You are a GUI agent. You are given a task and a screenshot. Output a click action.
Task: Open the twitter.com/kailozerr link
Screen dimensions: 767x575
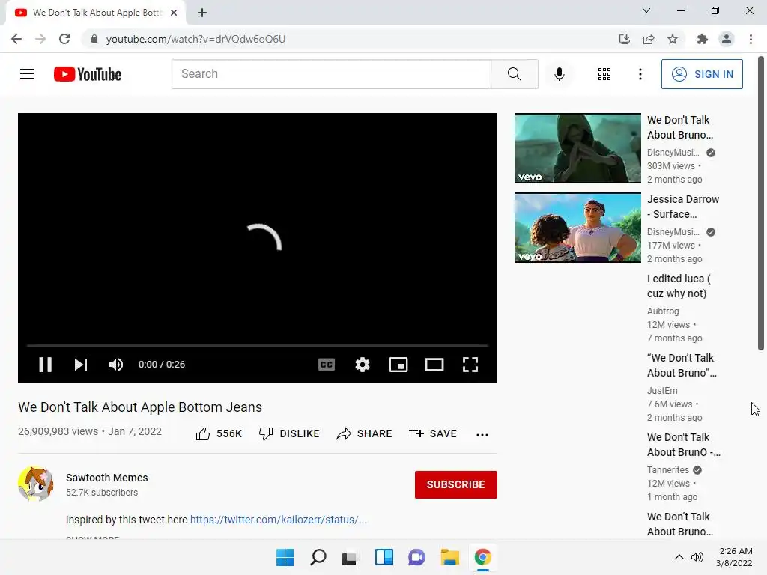[278, 520]
